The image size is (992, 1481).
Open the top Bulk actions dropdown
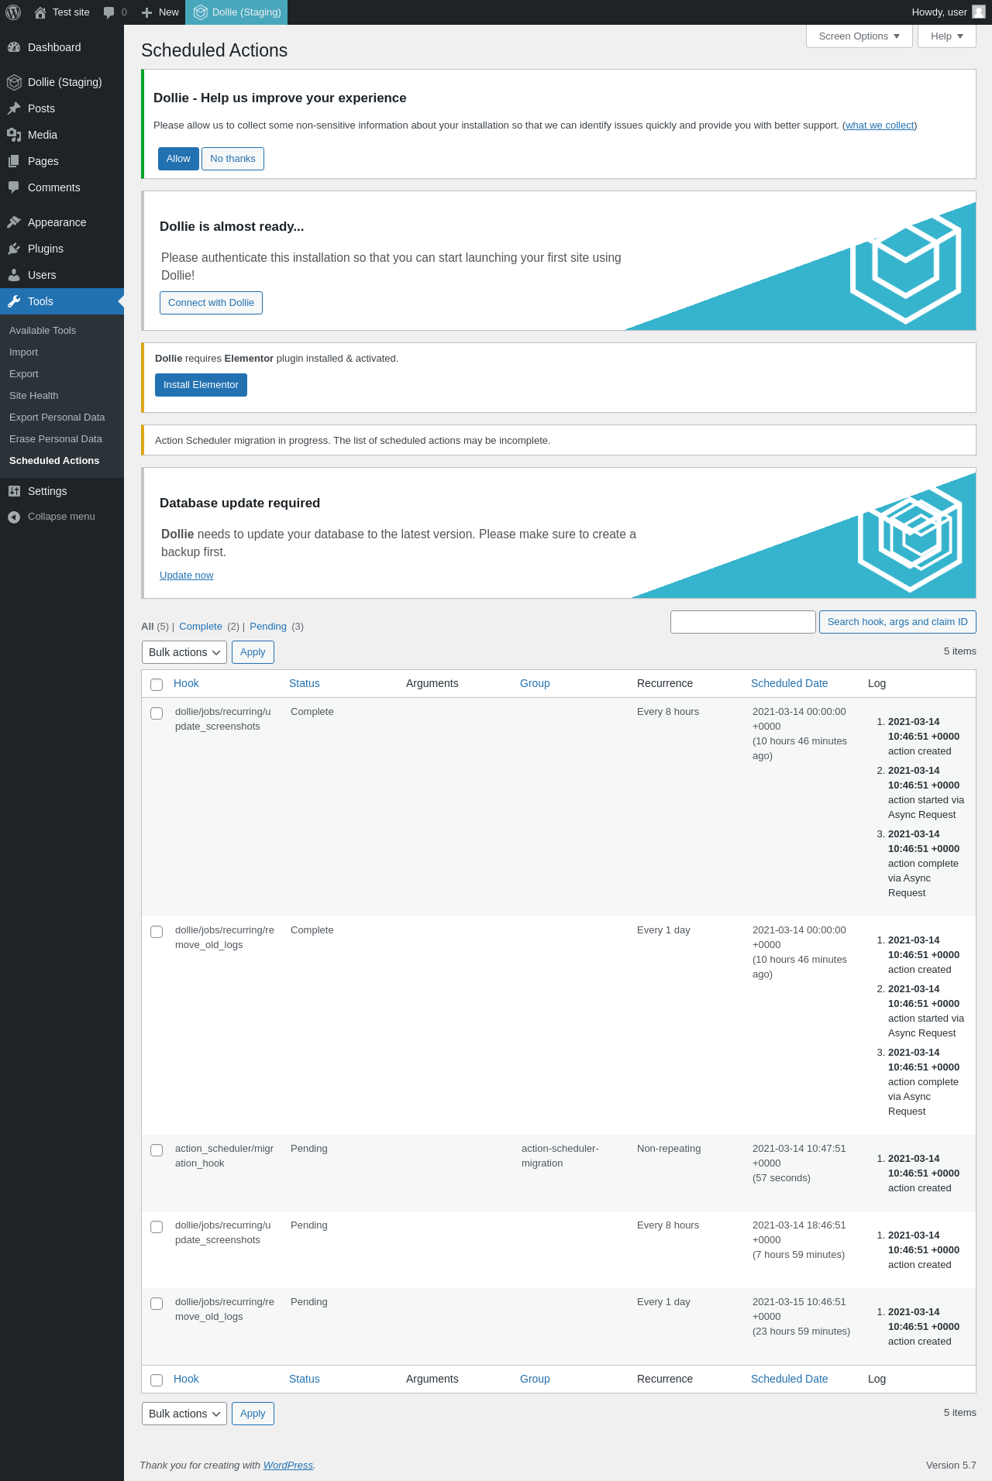click(x=184, y=652)
